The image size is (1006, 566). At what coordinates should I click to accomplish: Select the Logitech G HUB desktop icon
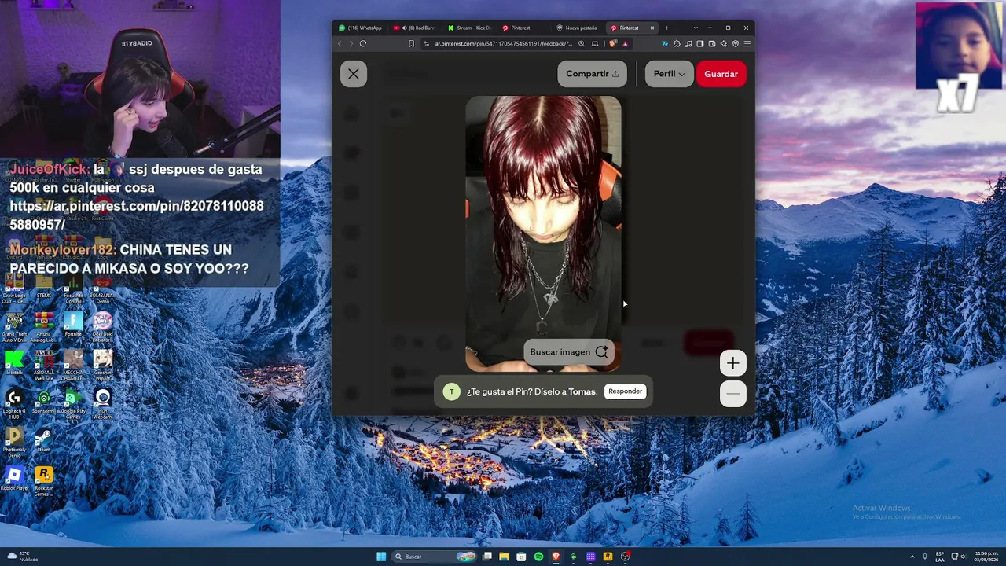(x=14, y=403)
